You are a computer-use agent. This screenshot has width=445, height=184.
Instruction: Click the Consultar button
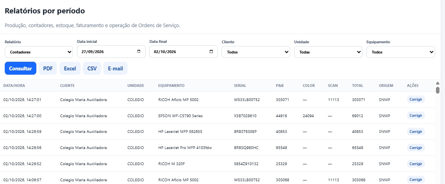click(x=21, y=68)
